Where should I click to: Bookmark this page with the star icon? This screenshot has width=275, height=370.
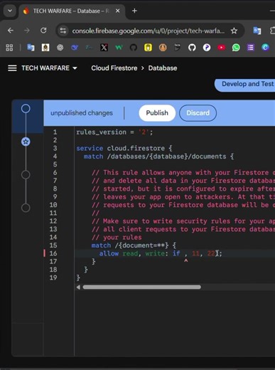[234, 31]
